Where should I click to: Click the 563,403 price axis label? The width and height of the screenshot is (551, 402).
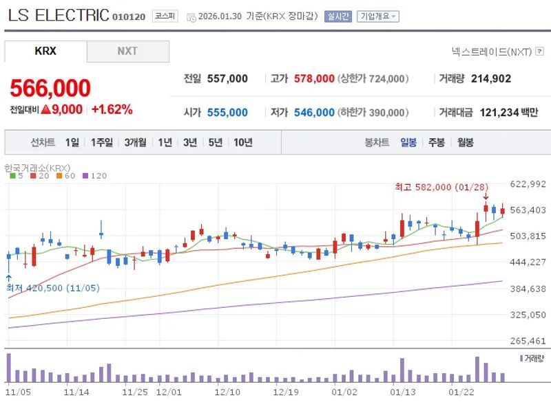coord(528,210)
